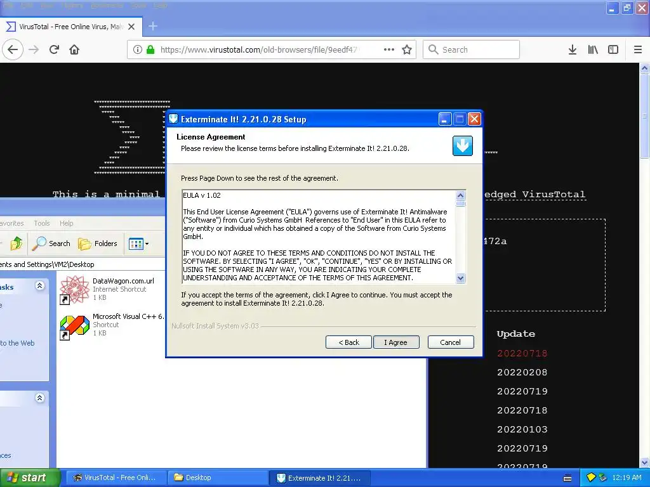The width and height of the screenshot is (650, 487).
Task: Click 'edged VirusTotal' link
Action: (x=534, y=195)
